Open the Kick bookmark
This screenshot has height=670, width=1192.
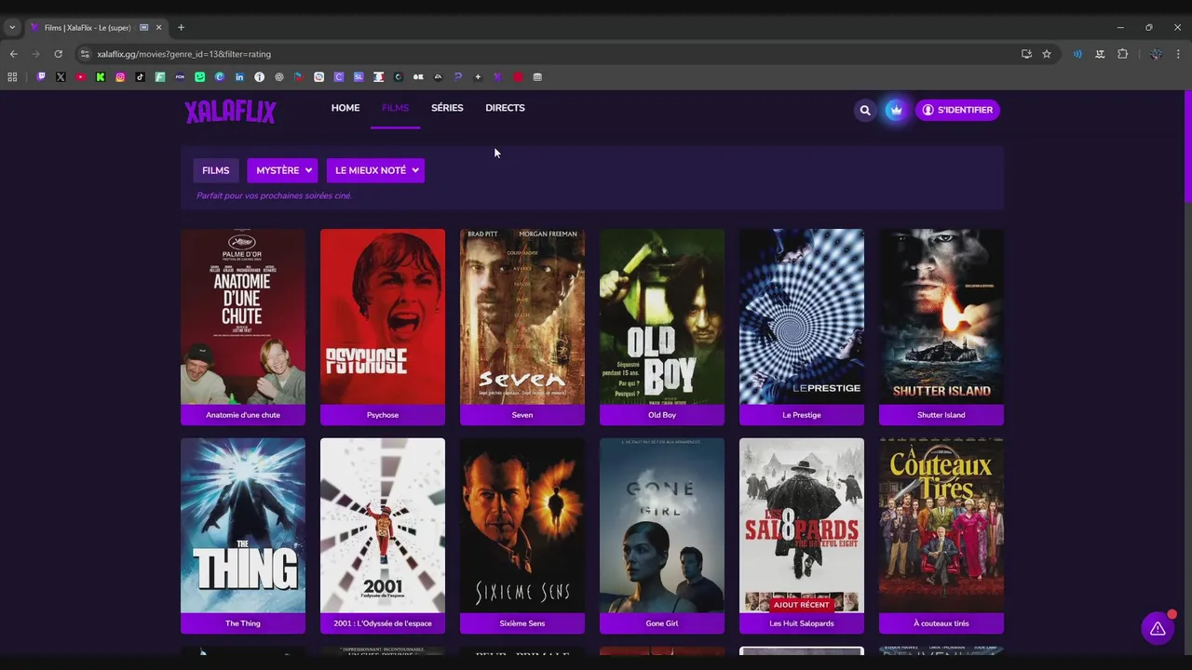click(101, 77)
